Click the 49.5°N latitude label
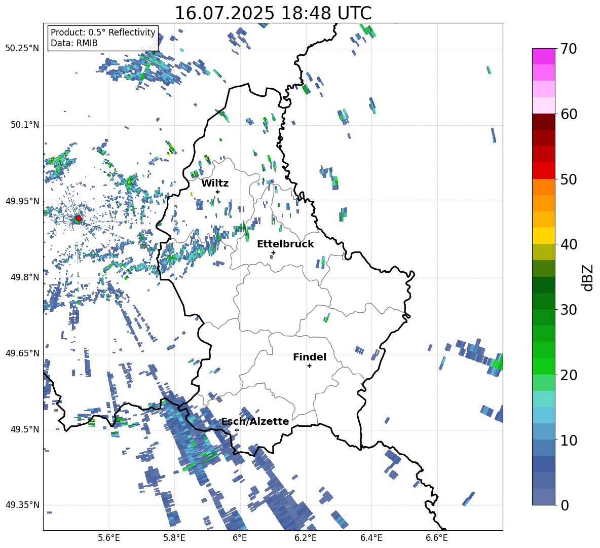Image resolution: width=600 pixels, height=548 pixels. 24,429
